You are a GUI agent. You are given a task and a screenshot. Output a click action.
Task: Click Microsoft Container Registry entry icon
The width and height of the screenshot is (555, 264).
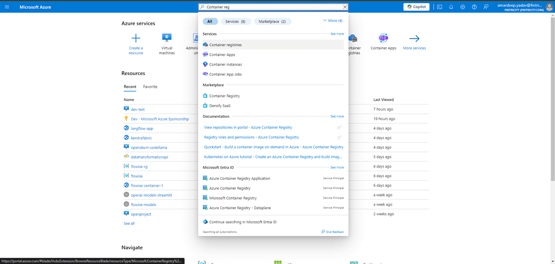pos(205,197)
